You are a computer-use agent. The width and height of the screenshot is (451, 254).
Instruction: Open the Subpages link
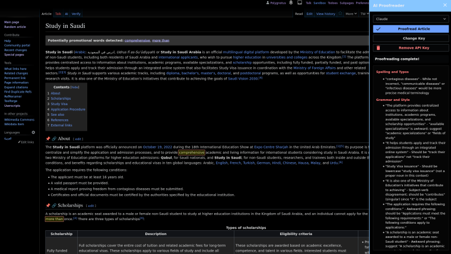(347, 3)
